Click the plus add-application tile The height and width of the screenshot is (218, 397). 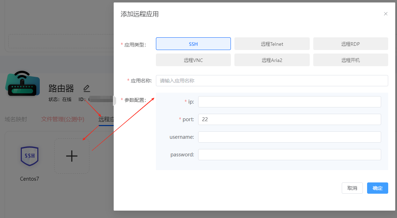click(72, 156)
